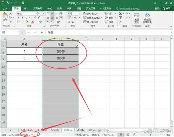
Task: Click the zoom slider handle
Action: click(x=151, y=135)
